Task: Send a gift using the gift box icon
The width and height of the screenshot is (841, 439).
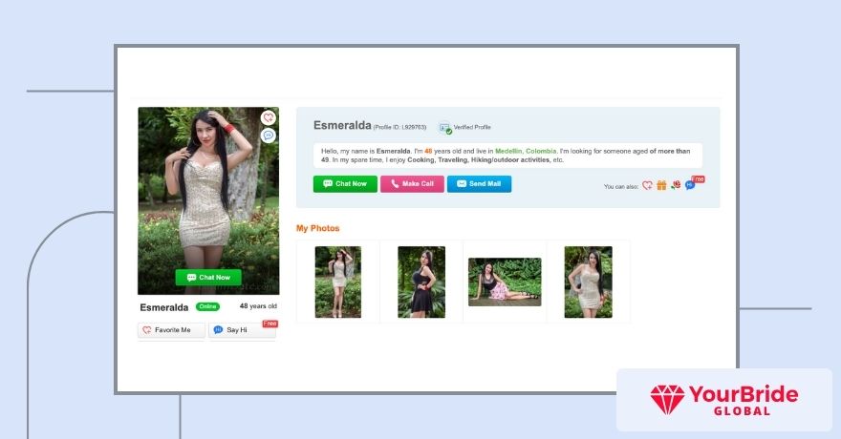Action: [661, 185]
